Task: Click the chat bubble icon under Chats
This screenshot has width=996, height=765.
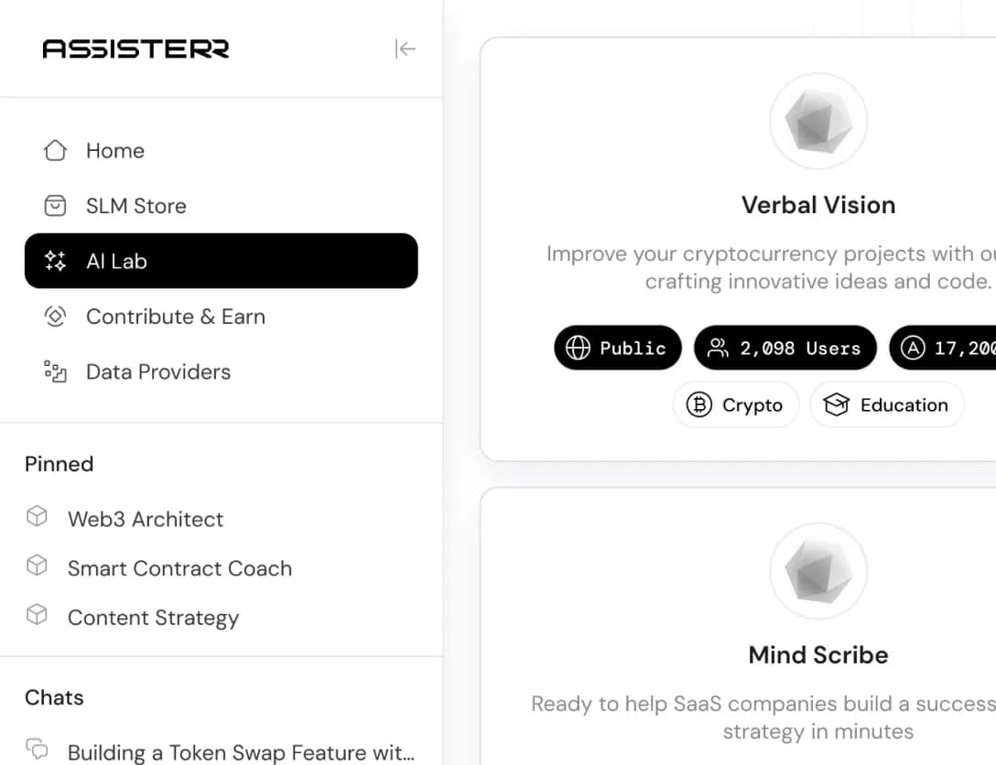Action: [37, 748]
